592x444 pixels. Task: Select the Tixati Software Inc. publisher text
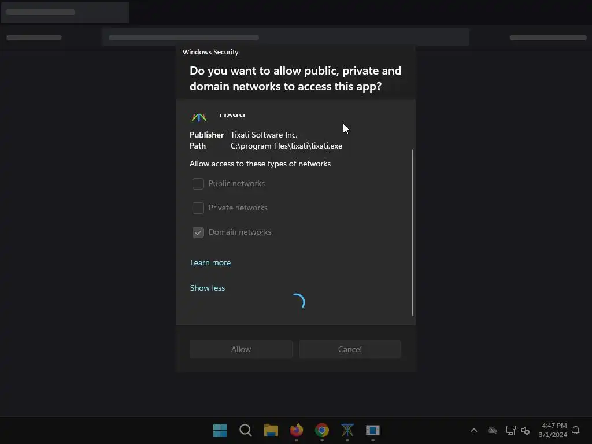(x=264, y=135)
